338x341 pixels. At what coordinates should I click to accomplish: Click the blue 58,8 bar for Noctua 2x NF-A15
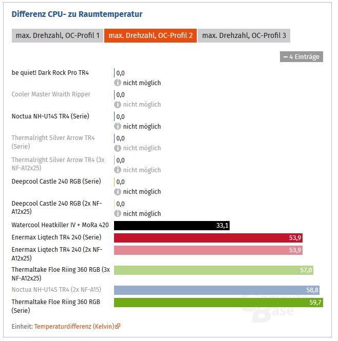[x=217, y=290]
